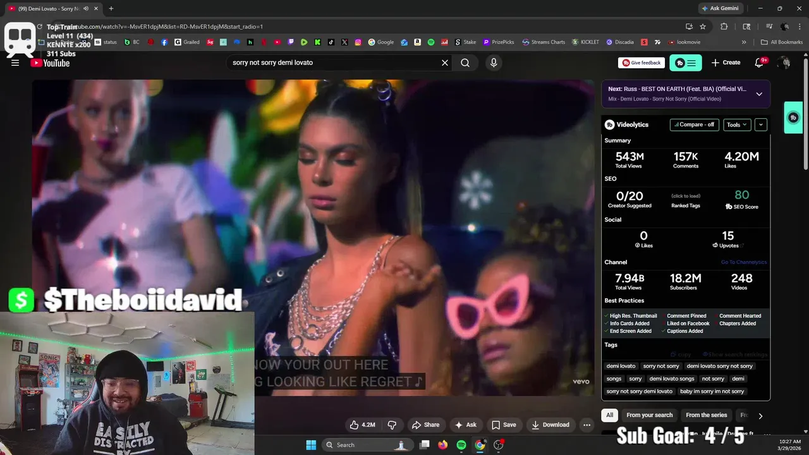Start voice search with the microphone

pos(494,63)
